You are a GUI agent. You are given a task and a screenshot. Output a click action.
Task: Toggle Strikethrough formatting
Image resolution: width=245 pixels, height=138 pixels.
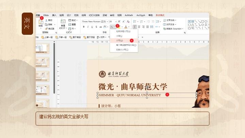pos(101,27)
